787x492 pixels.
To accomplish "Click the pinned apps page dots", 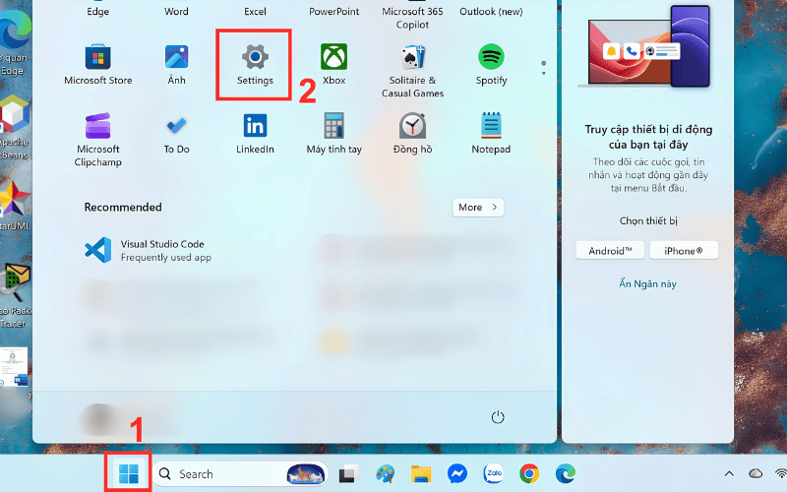I will (544, 68).
